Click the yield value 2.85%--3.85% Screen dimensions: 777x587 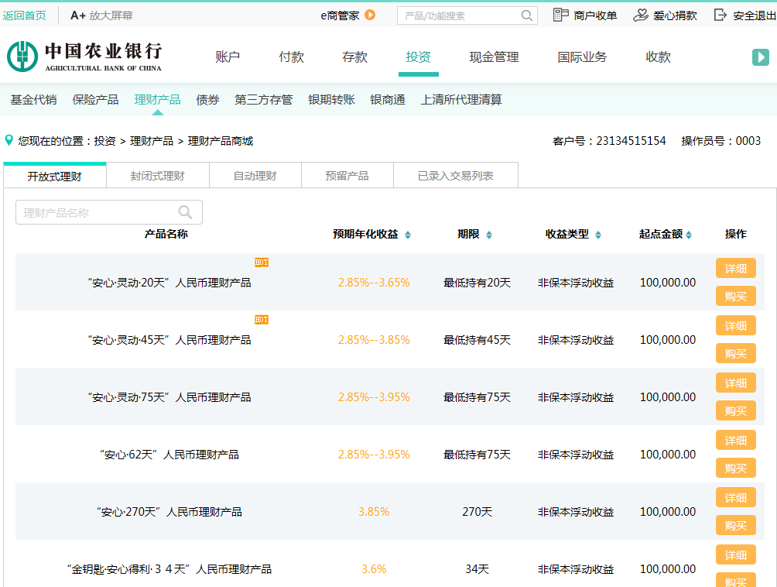[x=374, y=340]
